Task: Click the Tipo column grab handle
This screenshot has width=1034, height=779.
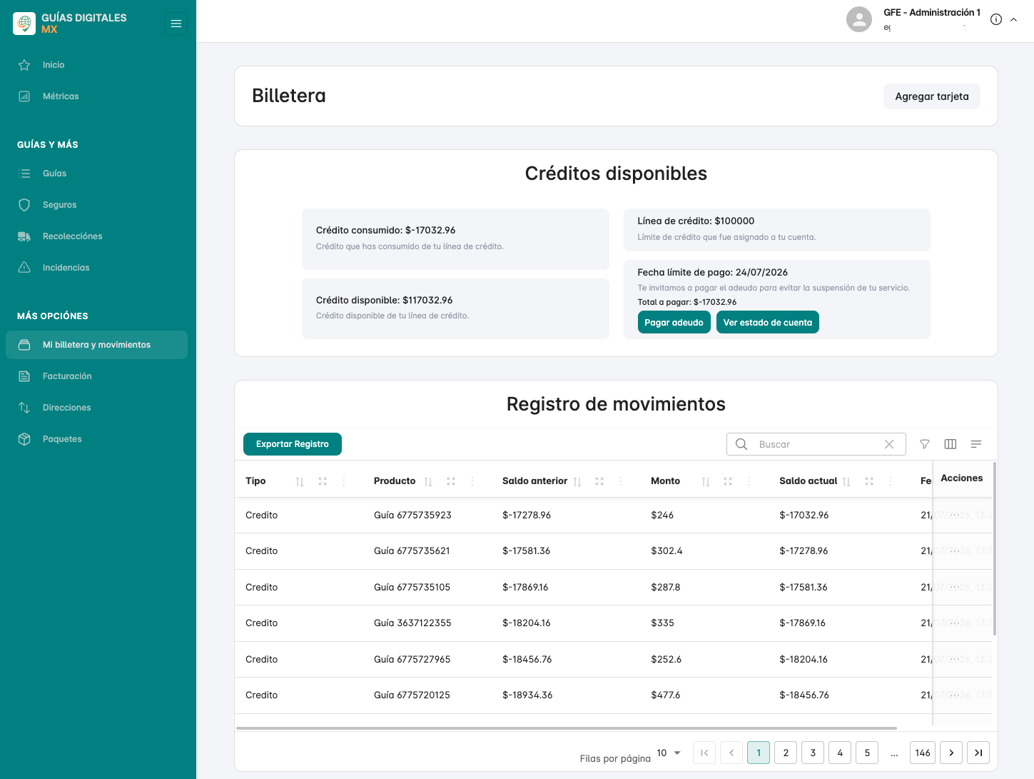Action: point(323,481)
